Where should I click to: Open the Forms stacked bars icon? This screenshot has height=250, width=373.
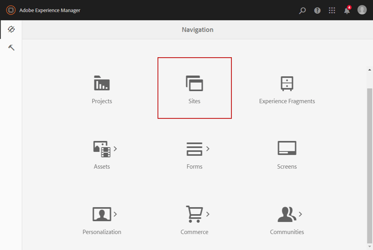(194, 149)
